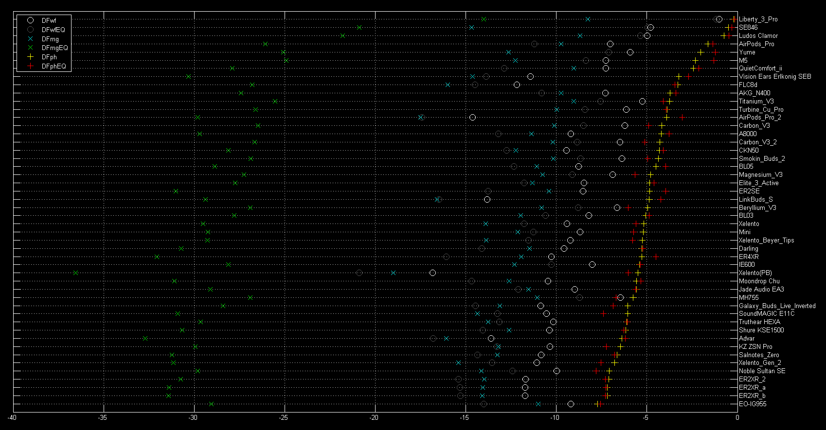Click the white circle marker beside DFwf in legend
The image size is (826, 430).
[x=30, y=20]
